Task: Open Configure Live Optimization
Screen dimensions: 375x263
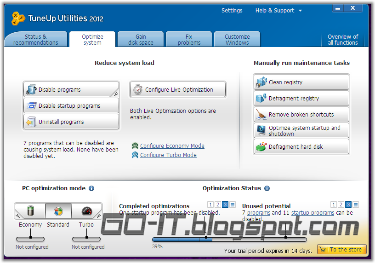Action: click(178, 89)
